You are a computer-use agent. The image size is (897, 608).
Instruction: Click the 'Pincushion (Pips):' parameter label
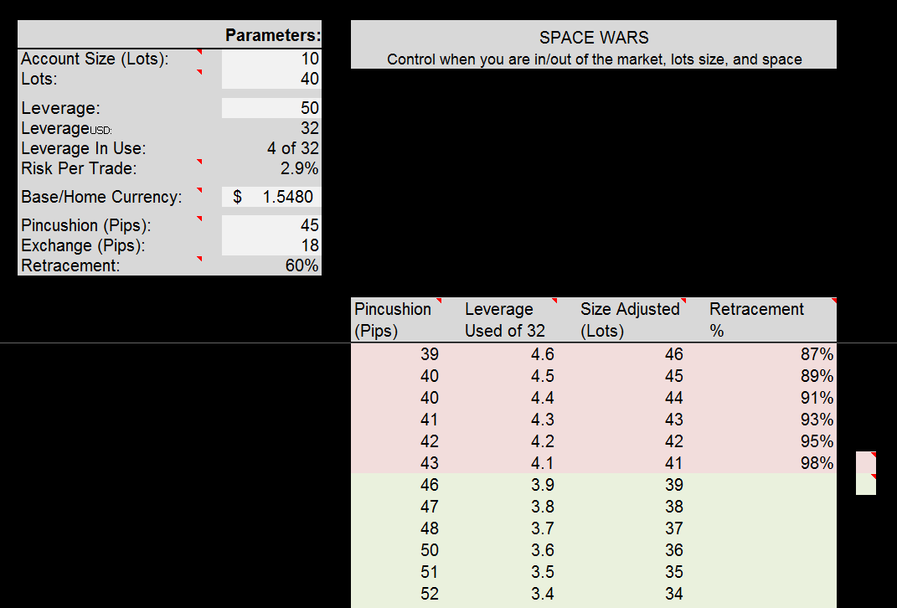click(x=85, y=225)
